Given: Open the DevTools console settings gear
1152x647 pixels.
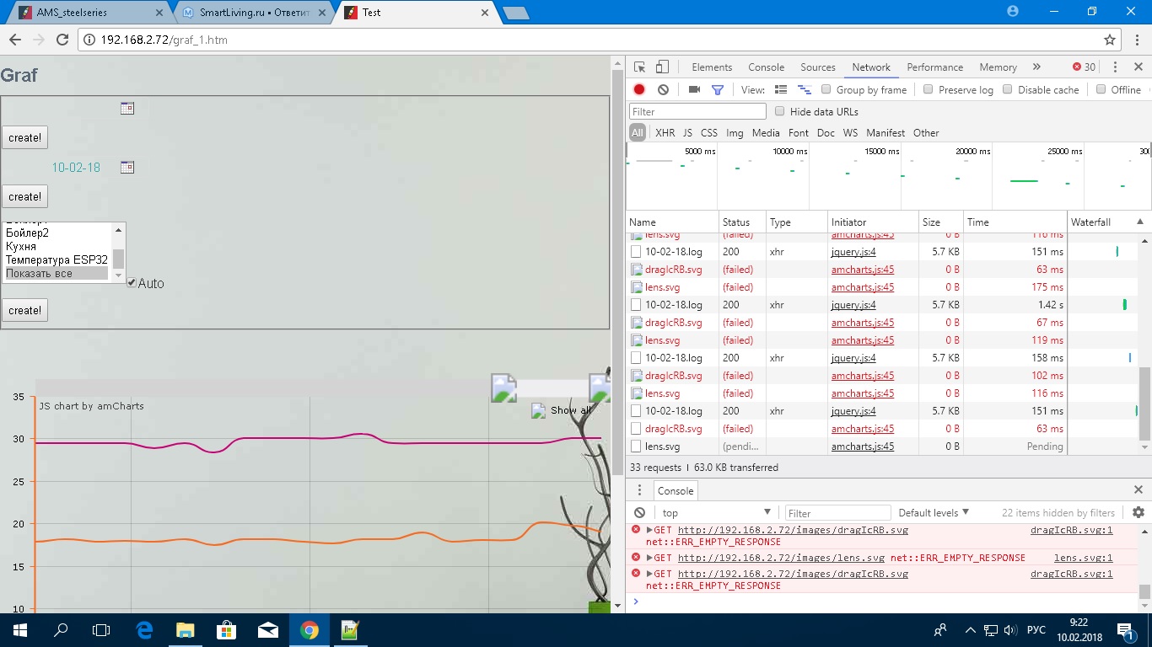Looking at the screenshot, I should [x=1138, y=512].
